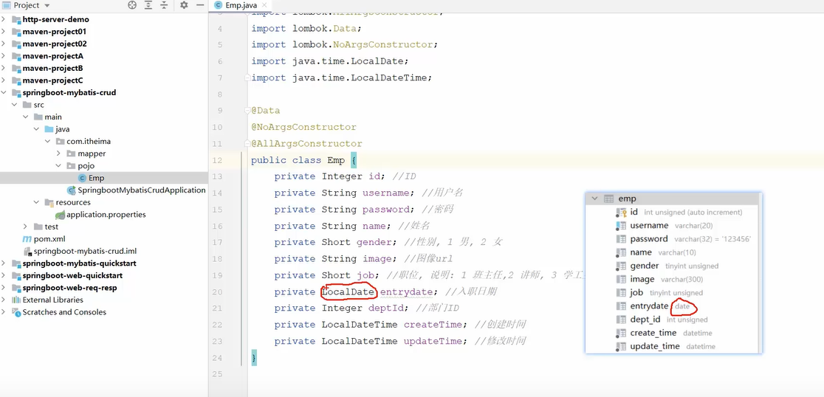Image resolution: width=824 pixels, height=397 pixels.
Task: Click the @AllArgsConstructor annotation
Action: coord(306,143)
